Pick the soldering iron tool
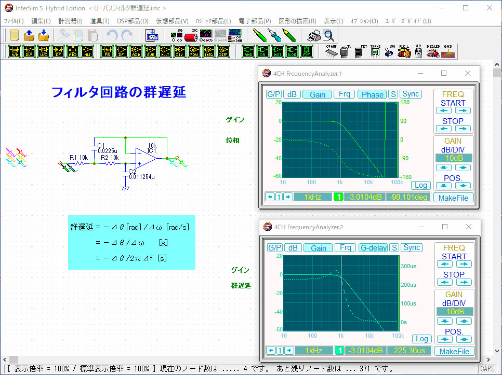Image resolution: width=502 pixels, height=375 pixels. coord(275,35)
